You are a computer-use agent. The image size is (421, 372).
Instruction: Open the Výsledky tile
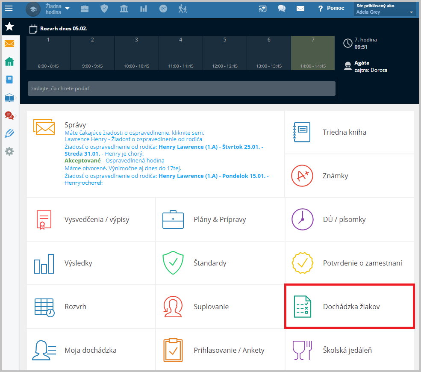[x=91, y=263]
